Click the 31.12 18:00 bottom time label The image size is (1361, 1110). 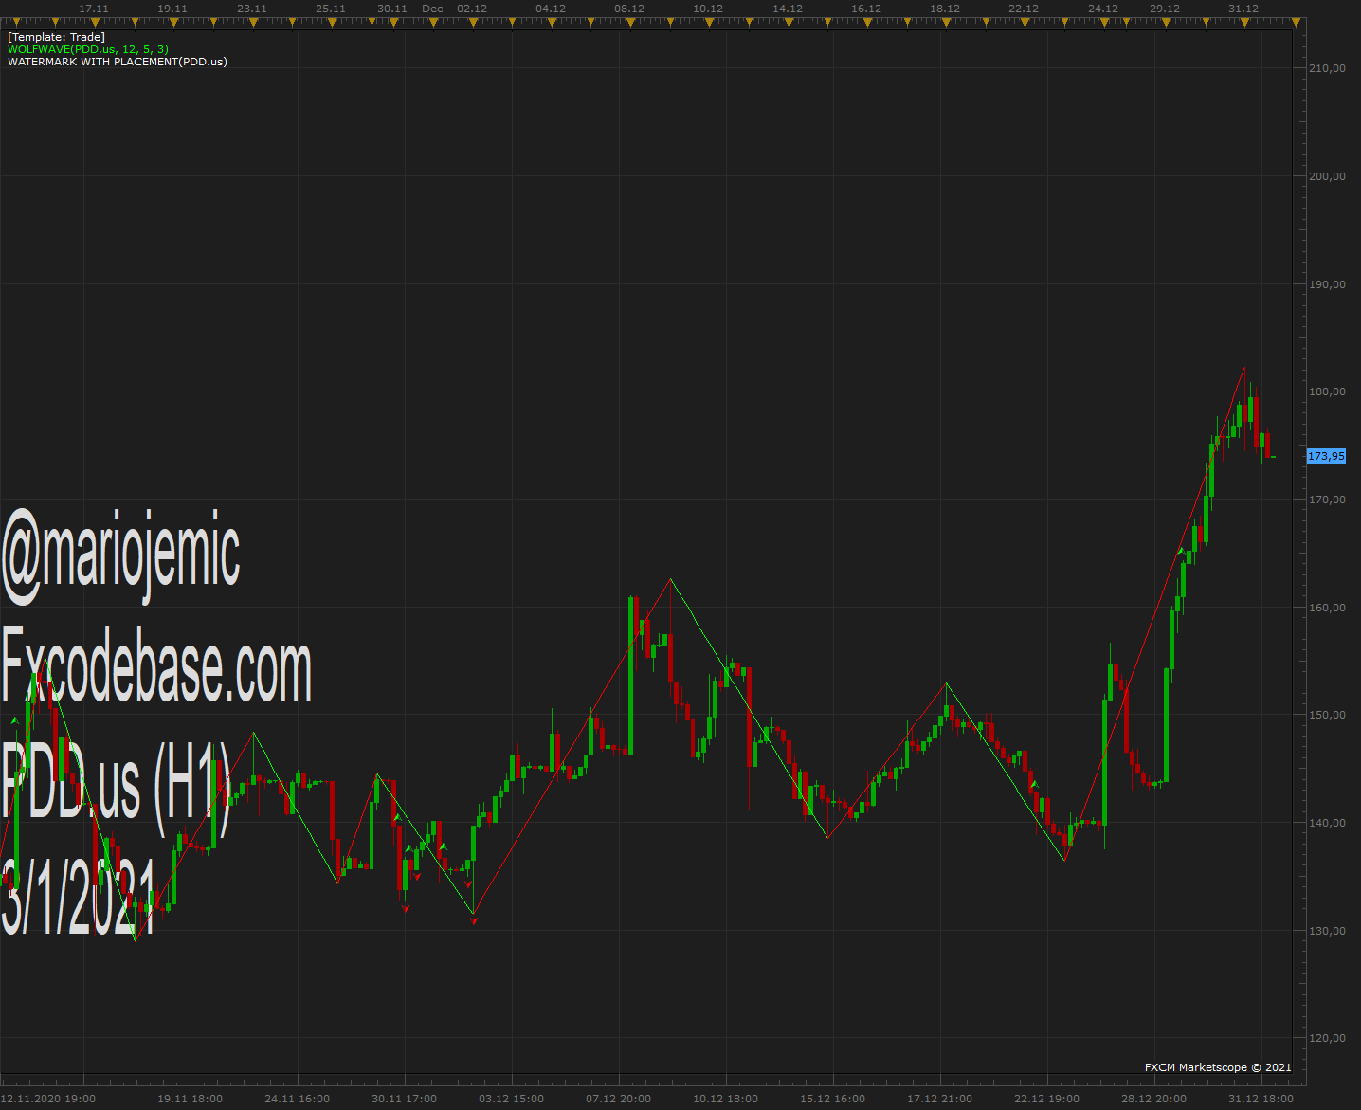pos(1261,1099)
